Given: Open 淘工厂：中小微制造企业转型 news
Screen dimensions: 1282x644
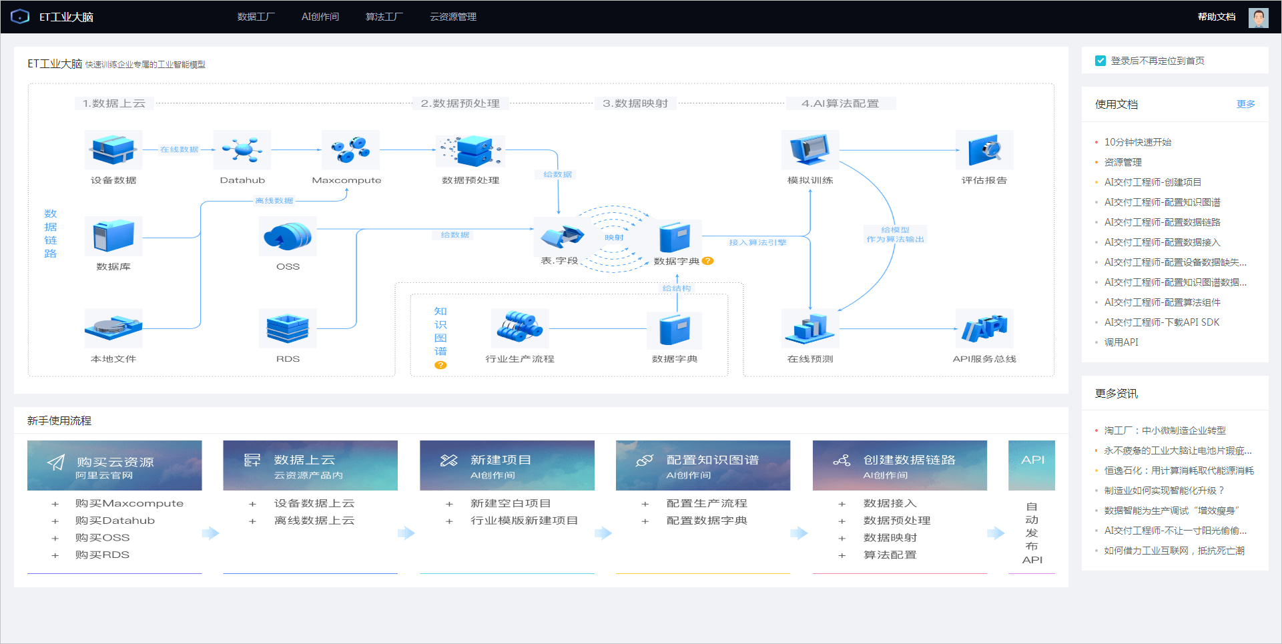Looking at the screenshot, I should coord(1165,430).
